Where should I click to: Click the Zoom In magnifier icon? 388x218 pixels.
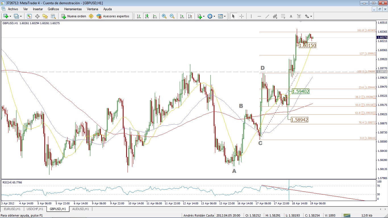pyautogui.click(x=164, y=16)
